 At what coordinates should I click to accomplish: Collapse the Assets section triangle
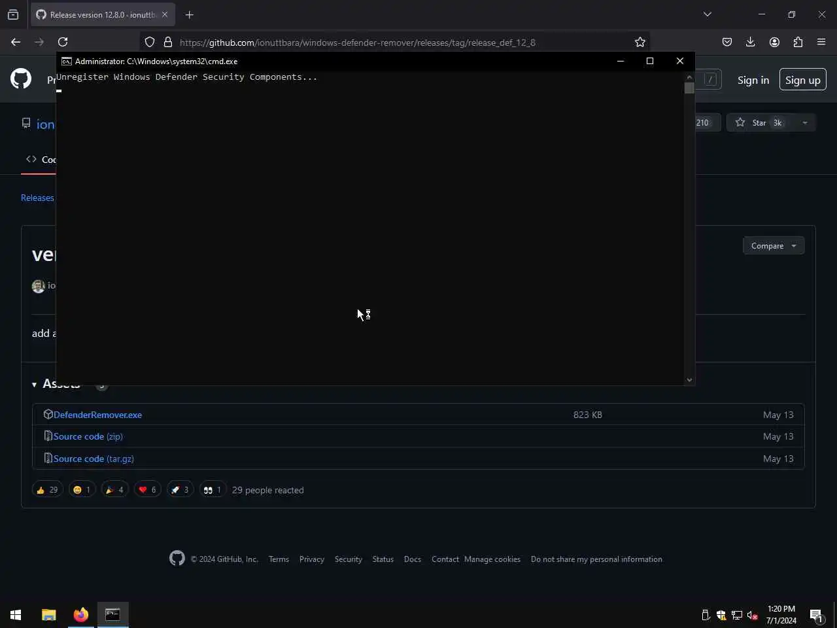click(34, 385)
